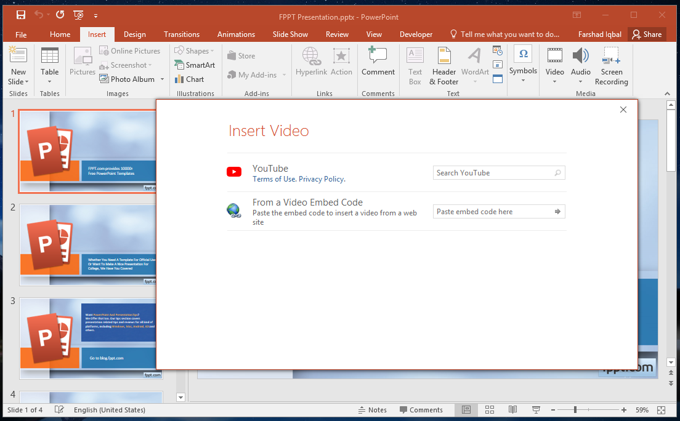The height and width of the screenshot is (421, 680).
Task: Open Header & Footer settings
Action: pos(443,66)
